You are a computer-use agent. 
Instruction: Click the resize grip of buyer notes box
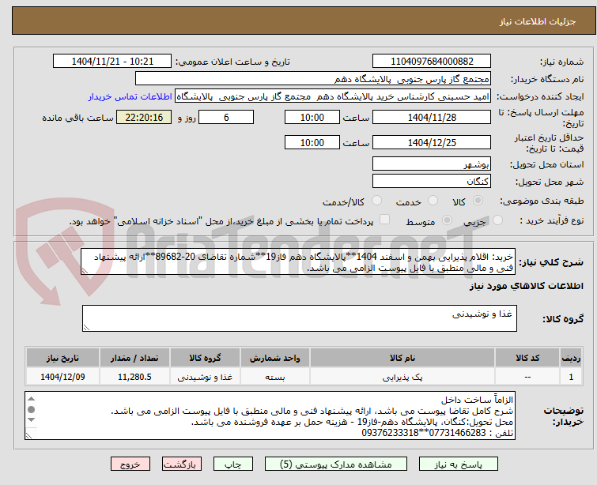tap(29, 435)
